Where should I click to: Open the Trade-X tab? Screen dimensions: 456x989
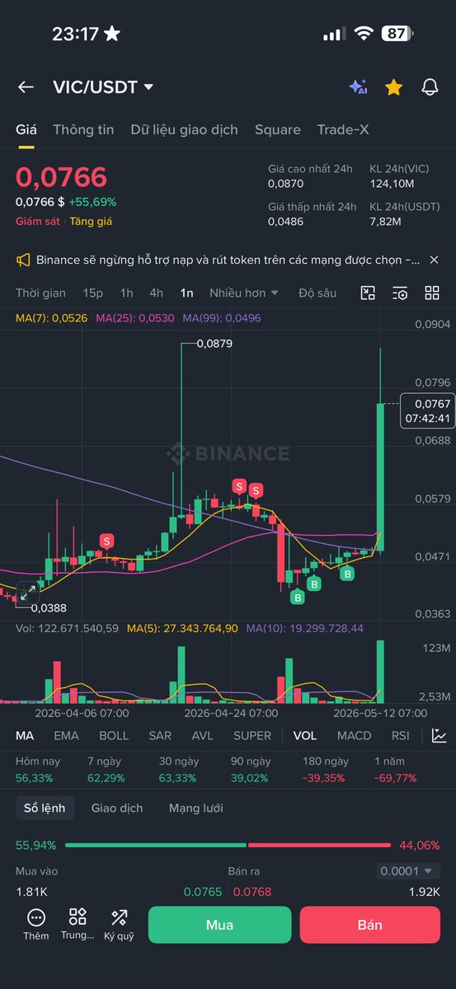343,129
